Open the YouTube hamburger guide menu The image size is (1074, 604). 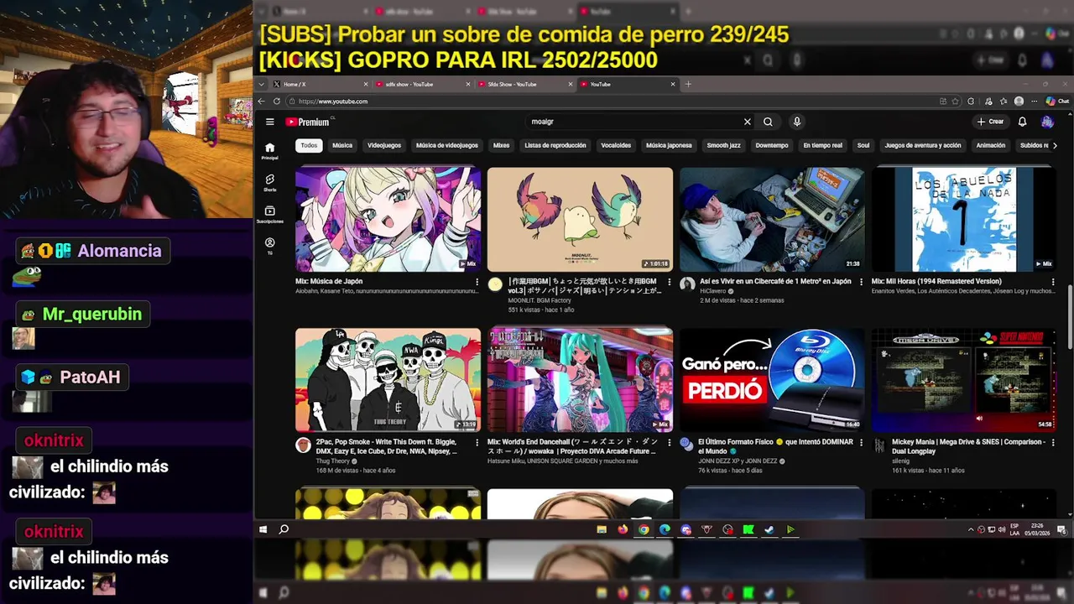(x=269, y=122)
